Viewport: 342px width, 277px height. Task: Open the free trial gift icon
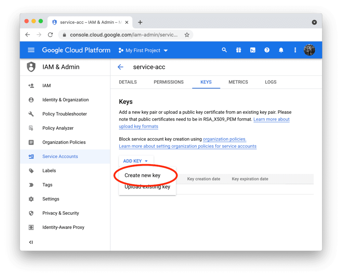pyautogui.click(x=238, y=50)
